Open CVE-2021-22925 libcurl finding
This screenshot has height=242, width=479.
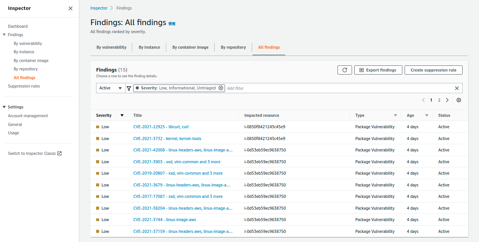pyautogui.click(x=161, y=127)
